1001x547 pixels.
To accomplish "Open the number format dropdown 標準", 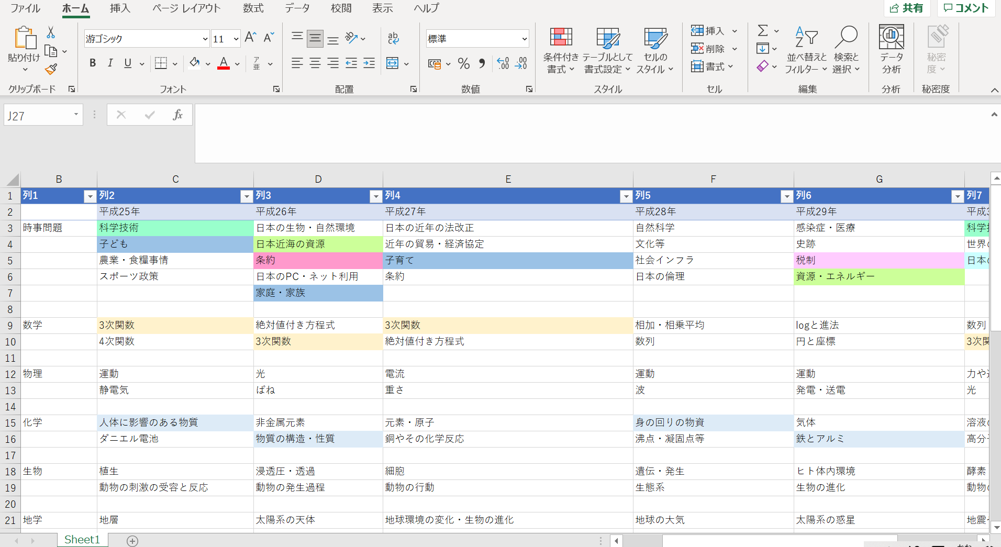I will click(524, 39).
